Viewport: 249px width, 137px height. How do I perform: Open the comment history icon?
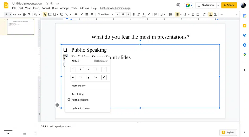pyautogui.click(x=178, y=5)
